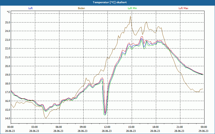215x134 pixels.
Task: Click the 29.06.23 date label
Action: click(x=203, y=131)
